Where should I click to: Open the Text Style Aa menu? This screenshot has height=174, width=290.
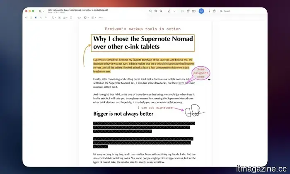100,17
